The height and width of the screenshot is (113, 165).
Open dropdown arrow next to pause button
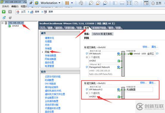click(x=72, y=3)
